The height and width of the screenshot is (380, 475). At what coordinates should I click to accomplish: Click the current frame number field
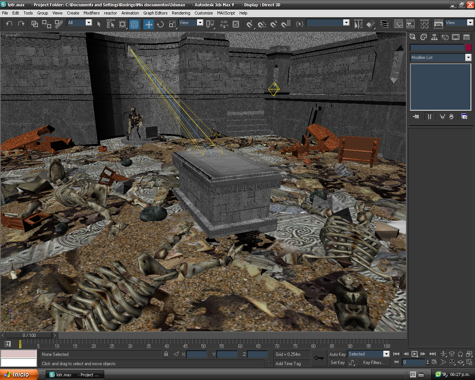pos(413,362)
